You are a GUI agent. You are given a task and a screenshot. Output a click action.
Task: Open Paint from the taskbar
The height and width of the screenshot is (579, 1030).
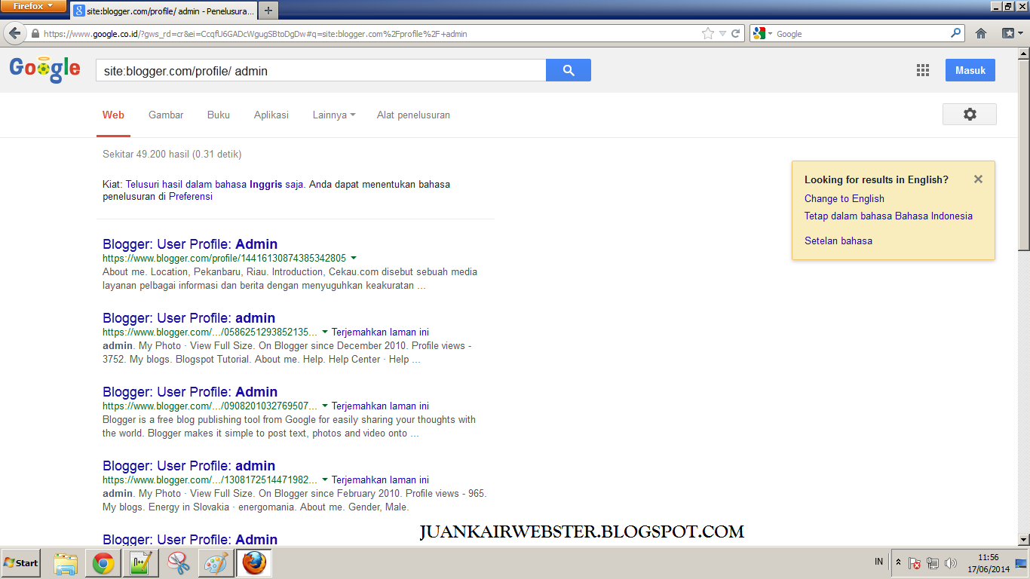[x=216, y=563]
